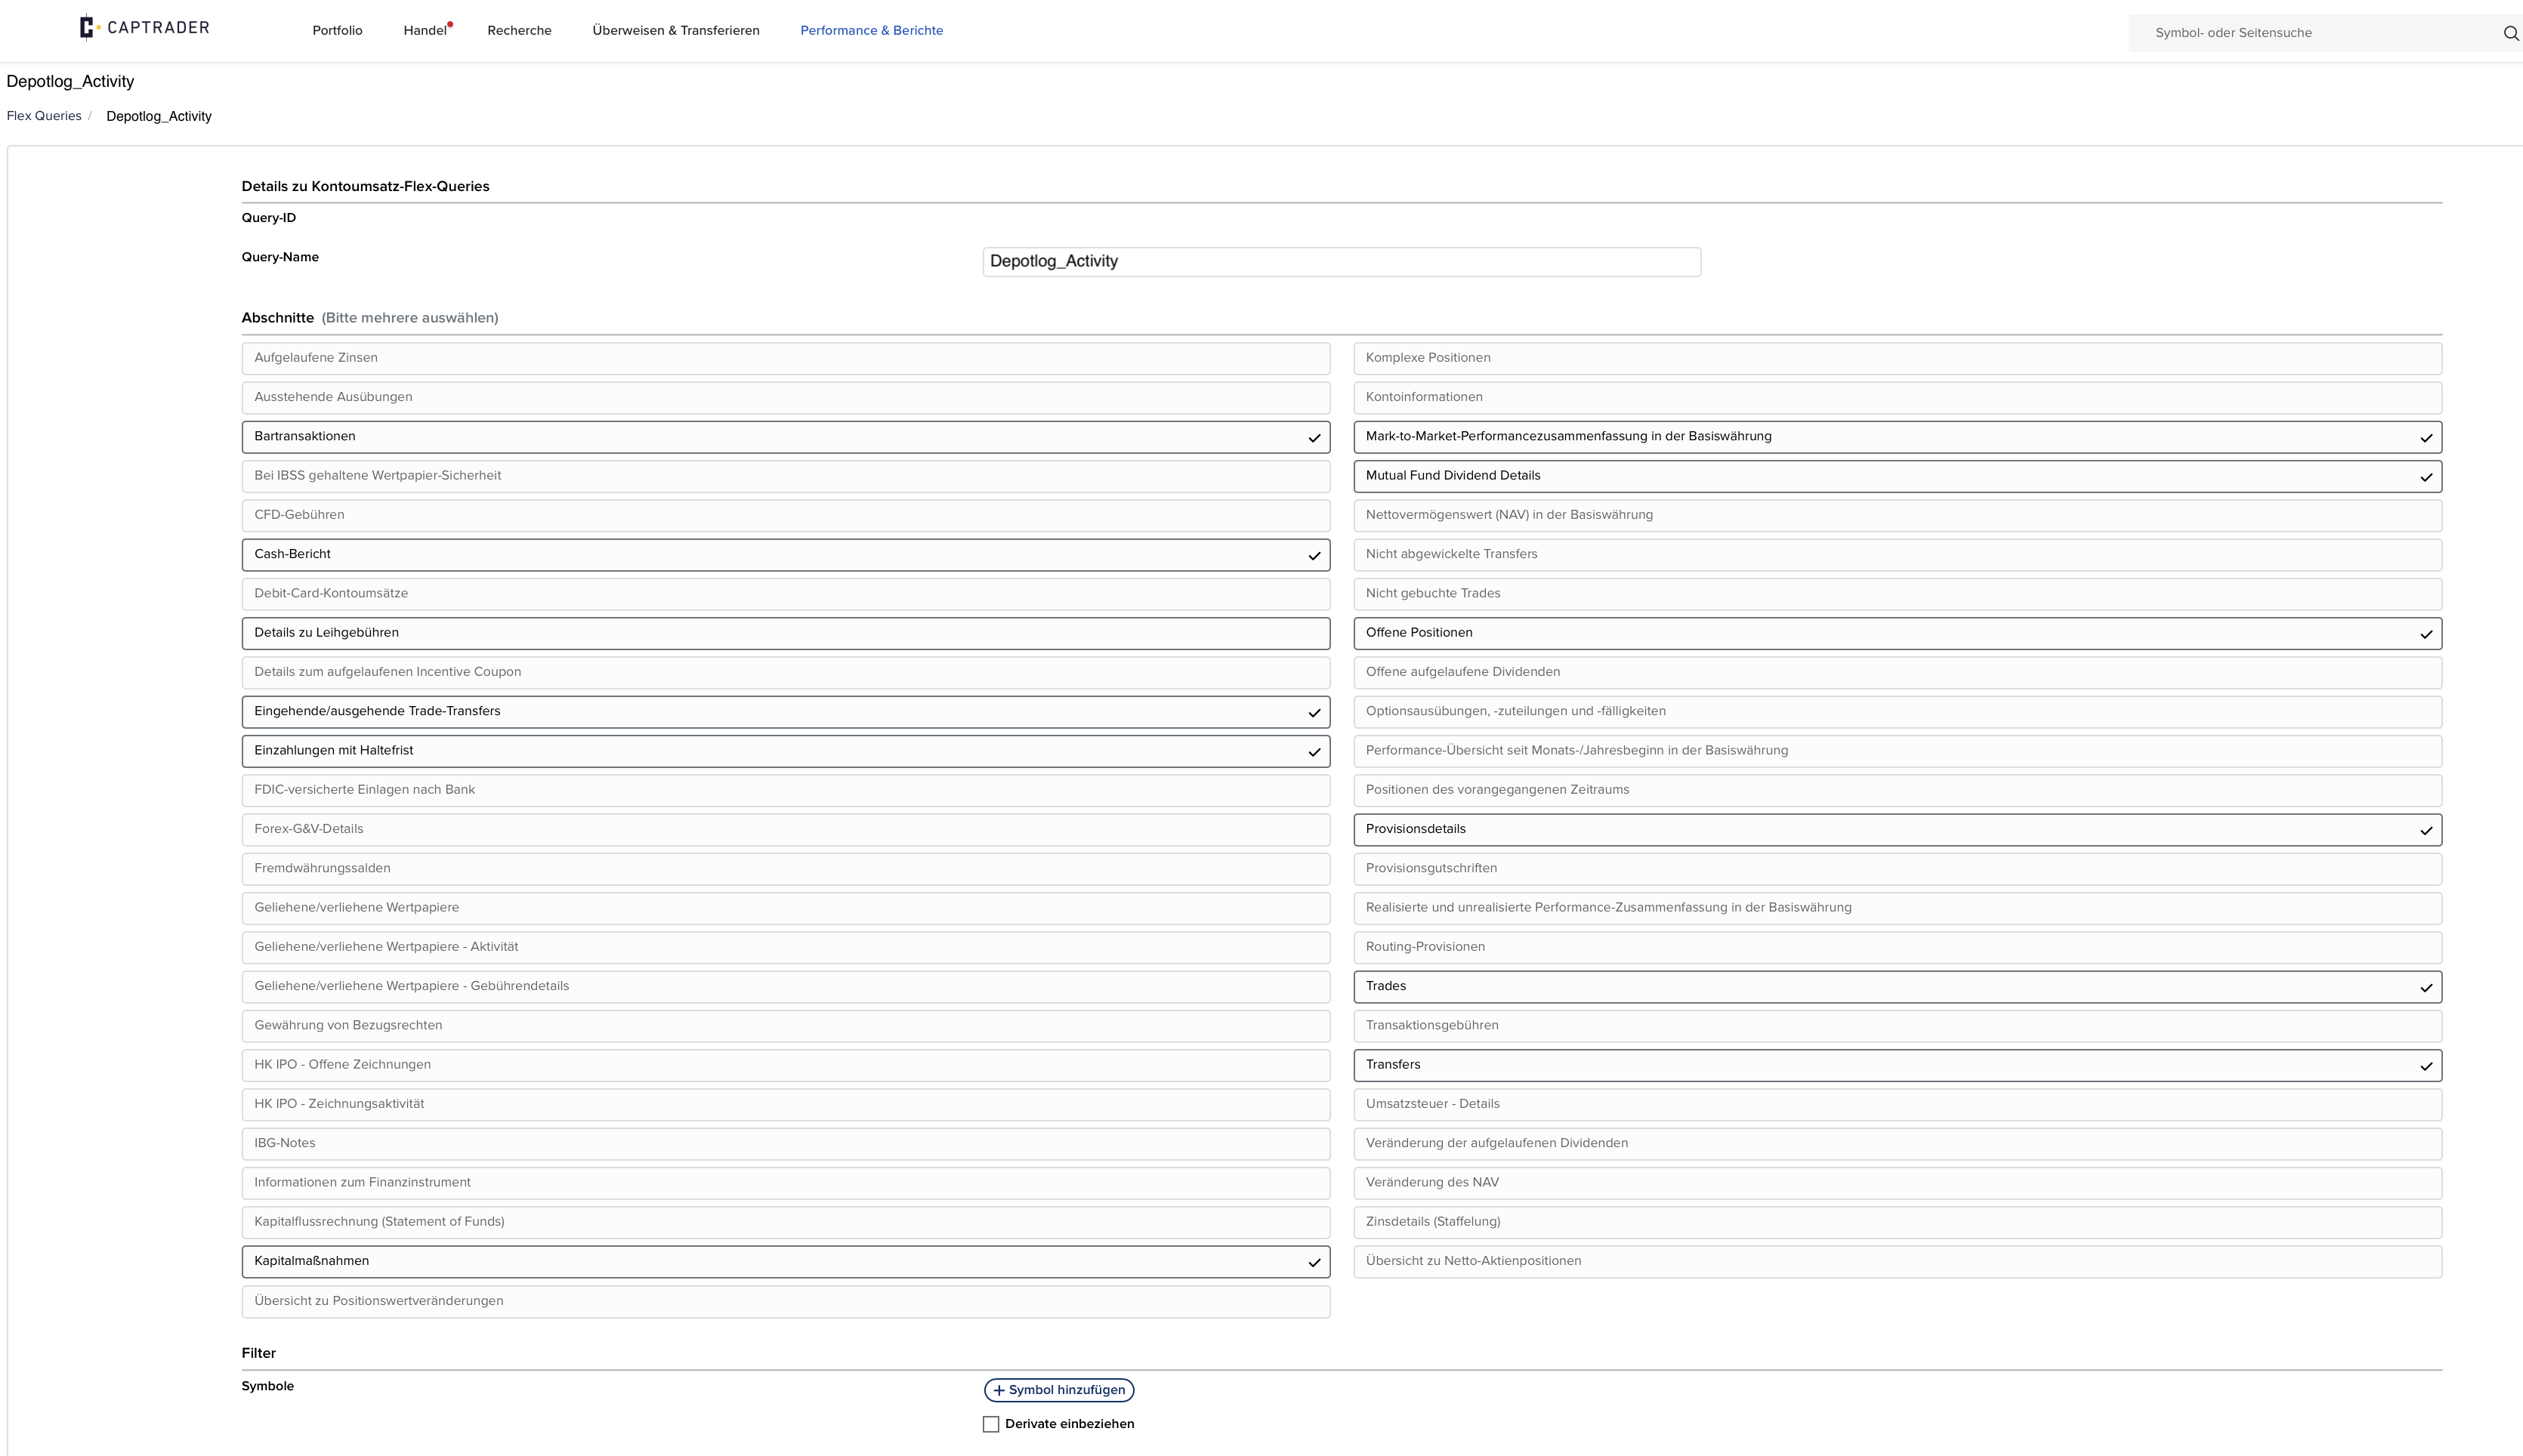This screenshot has width=2523, height=1456.
Task: Open the Portfolio menu
Action: [x=337, y=31]
